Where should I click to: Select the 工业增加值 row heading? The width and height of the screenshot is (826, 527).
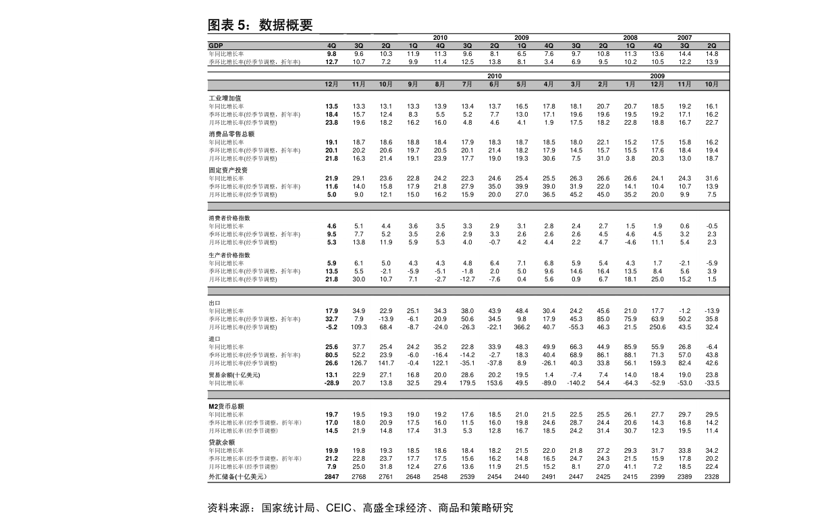tap(225, 99)
